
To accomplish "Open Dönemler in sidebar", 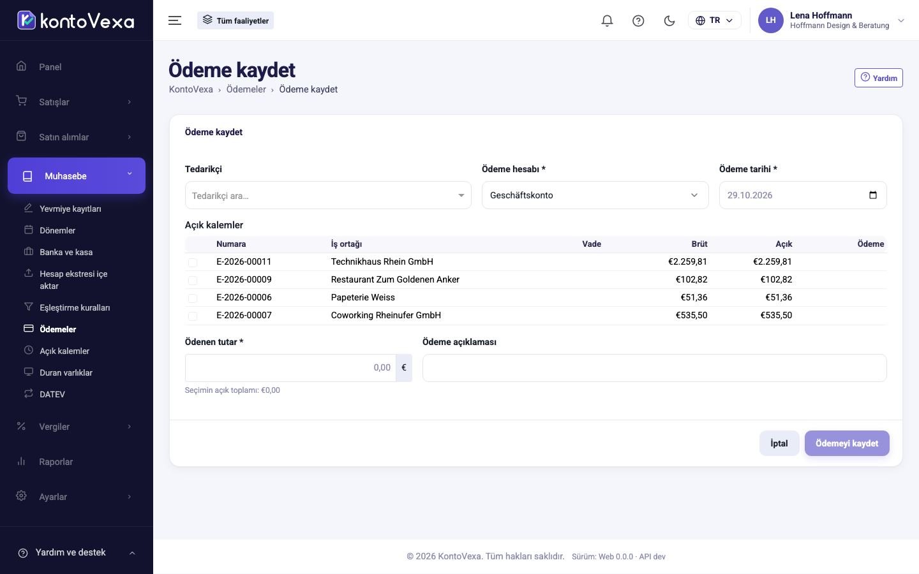I will 57,230.
